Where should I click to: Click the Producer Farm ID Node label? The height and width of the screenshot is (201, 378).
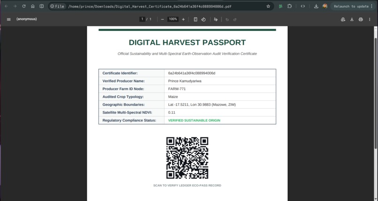pyautogui.click(x=123, y=89)
